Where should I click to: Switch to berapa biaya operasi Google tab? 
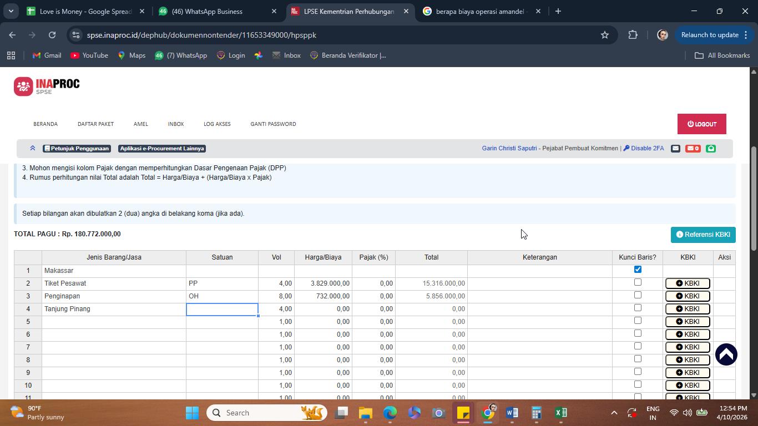(x=481, y=11)
